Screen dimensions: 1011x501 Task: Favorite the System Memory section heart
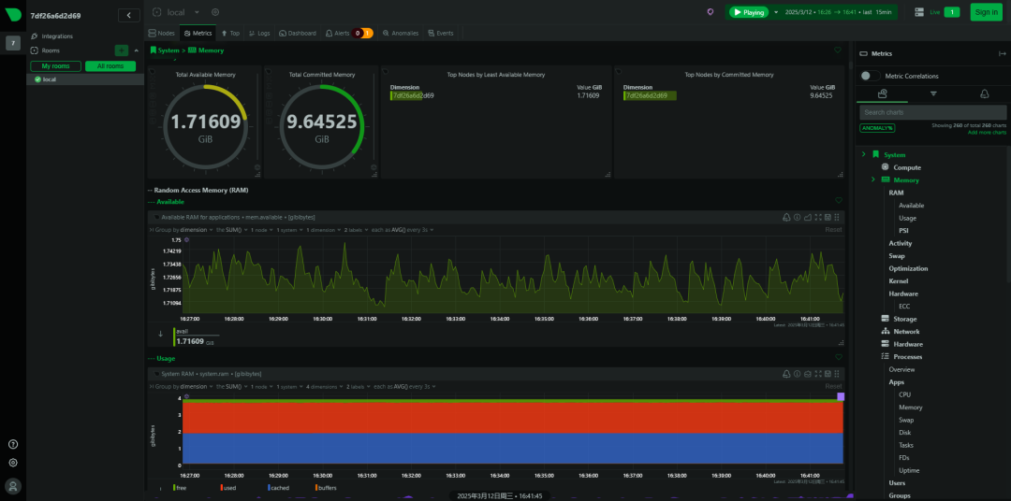(838, 50)
